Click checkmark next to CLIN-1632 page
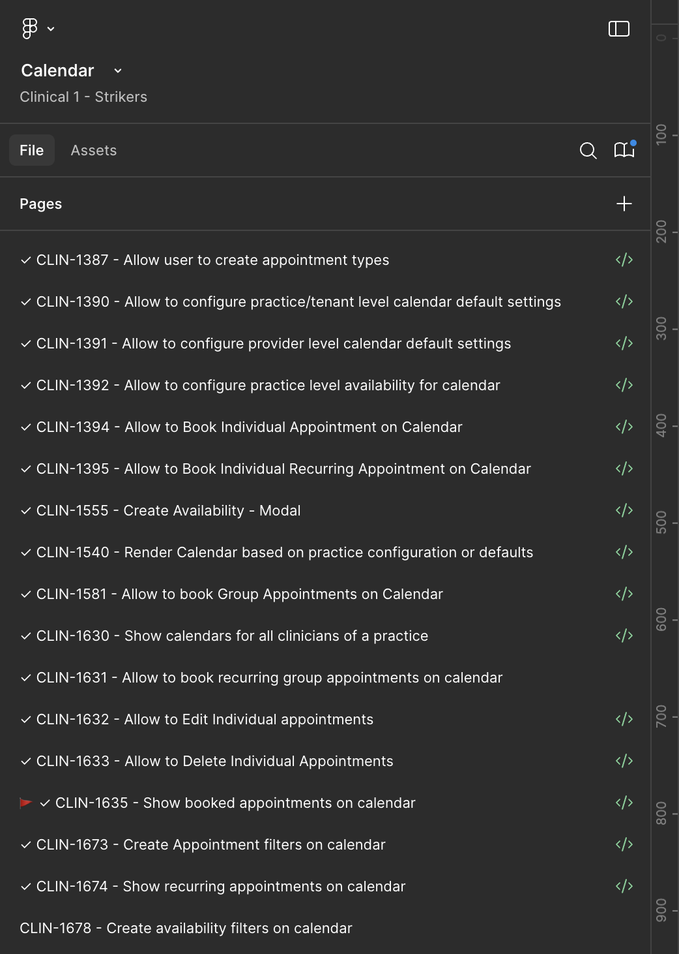The image size is (679, 954). 26,720
